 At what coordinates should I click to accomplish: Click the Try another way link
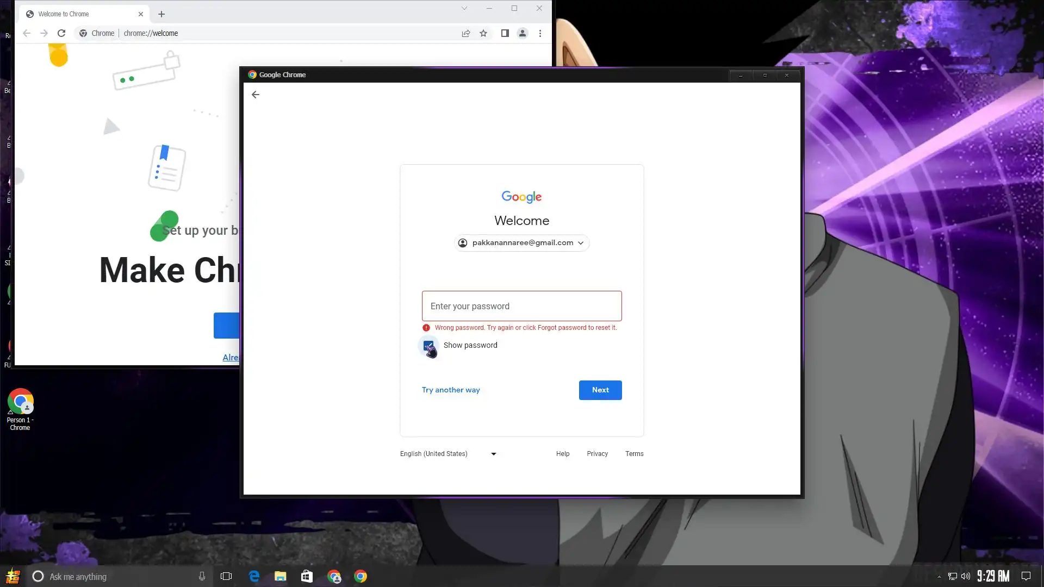coord(451,390)
